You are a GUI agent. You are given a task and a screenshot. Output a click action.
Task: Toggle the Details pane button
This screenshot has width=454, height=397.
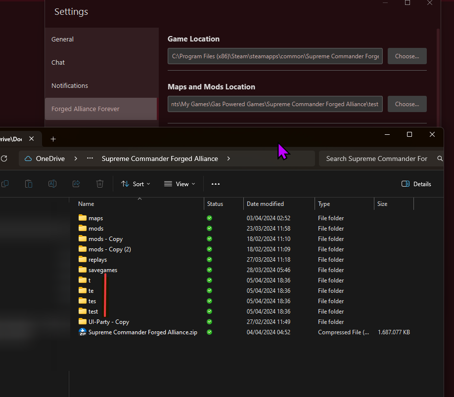(416, 184)
